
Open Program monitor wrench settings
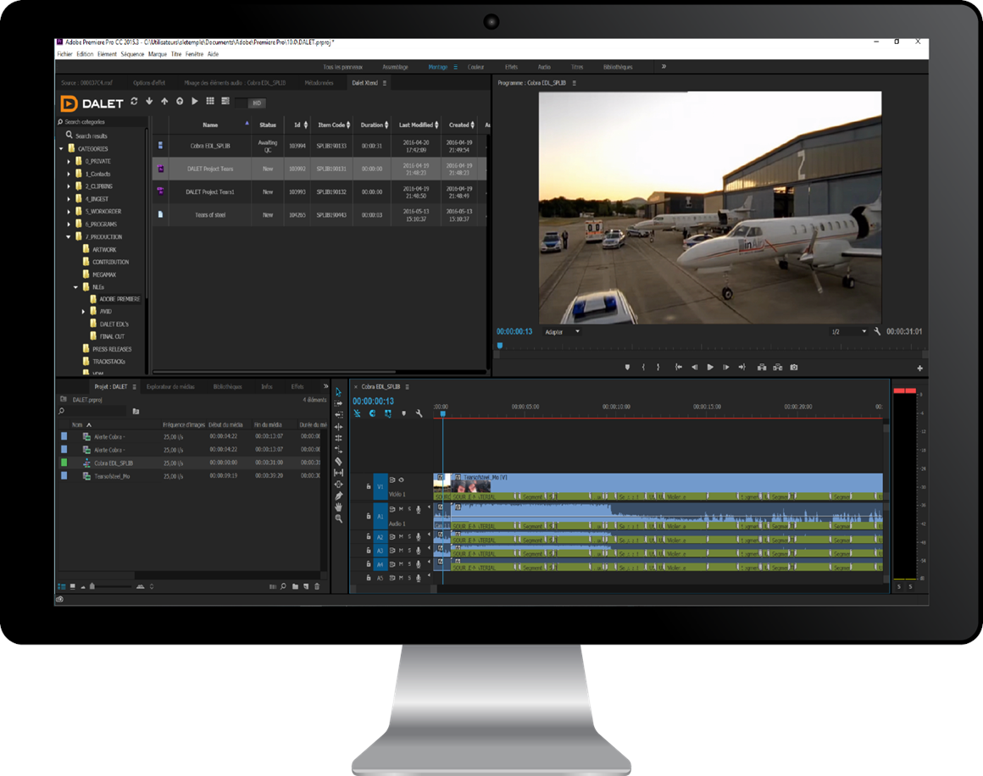click(878, 331)
